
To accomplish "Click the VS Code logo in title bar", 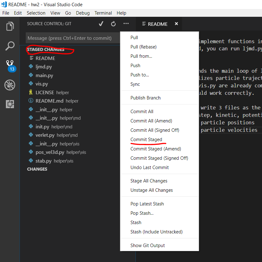I will [x=4, y=4].
